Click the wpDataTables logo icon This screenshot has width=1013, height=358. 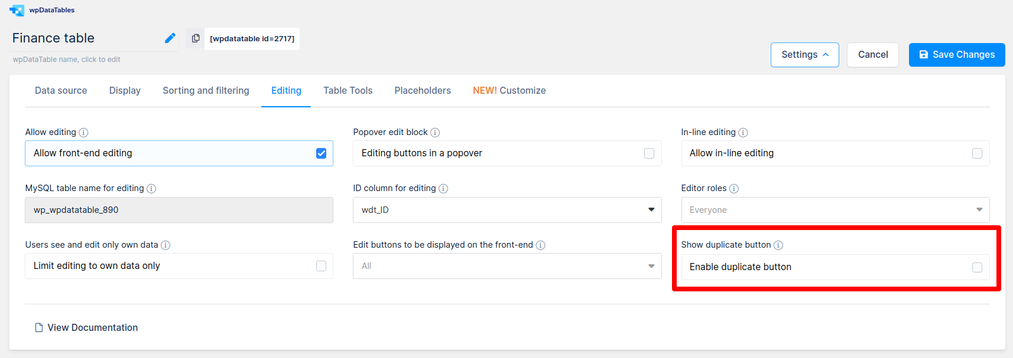(17, 10)
